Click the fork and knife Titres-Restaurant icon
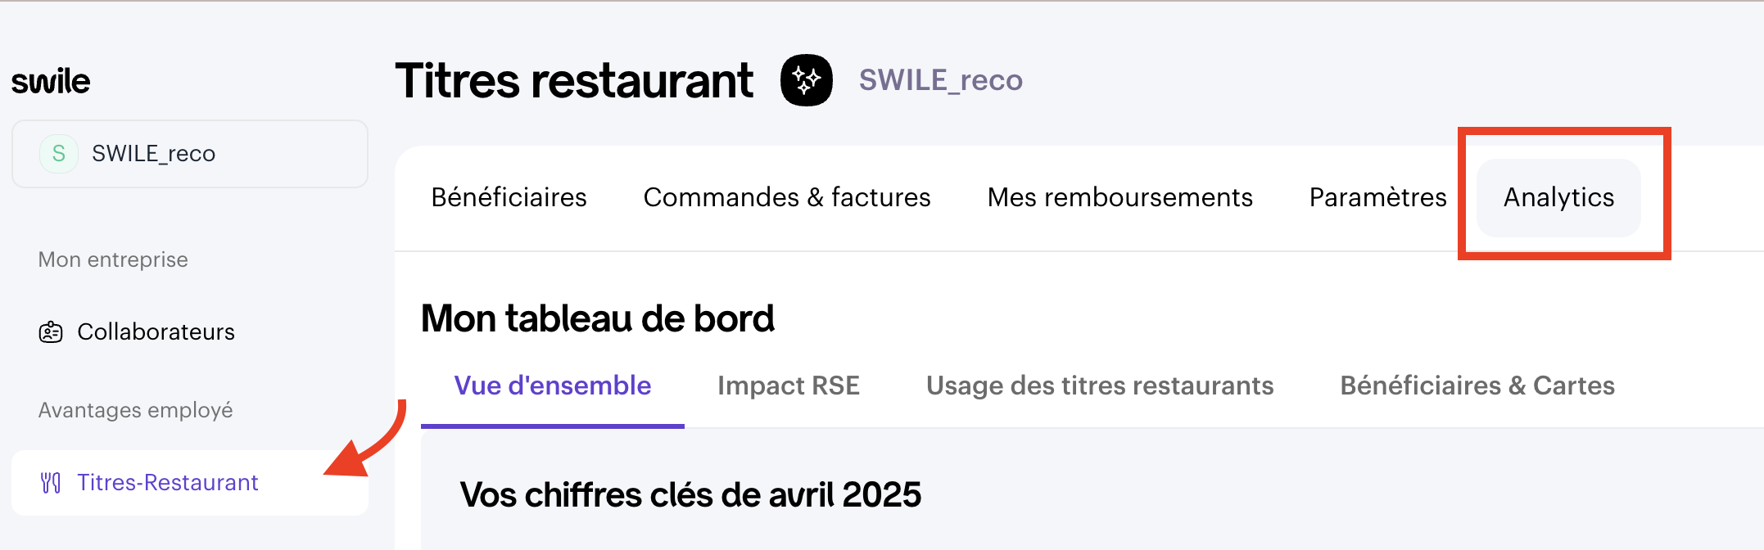This screenshot has height=550, width=1764. [x=51, y=483]
